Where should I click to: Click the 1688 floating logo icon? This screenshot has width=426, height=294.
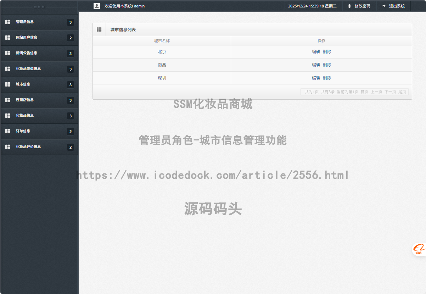(419, 249)
